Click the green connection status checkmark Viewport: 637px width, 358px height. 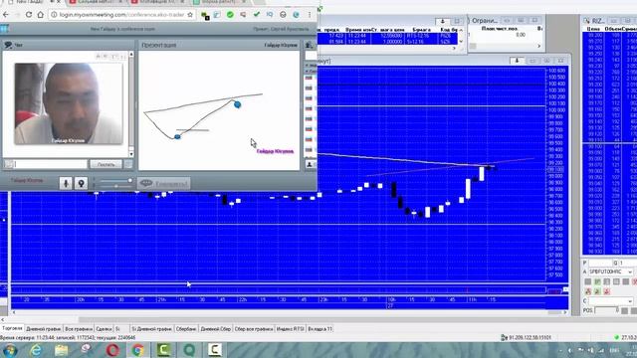click(x=616, y=337)
